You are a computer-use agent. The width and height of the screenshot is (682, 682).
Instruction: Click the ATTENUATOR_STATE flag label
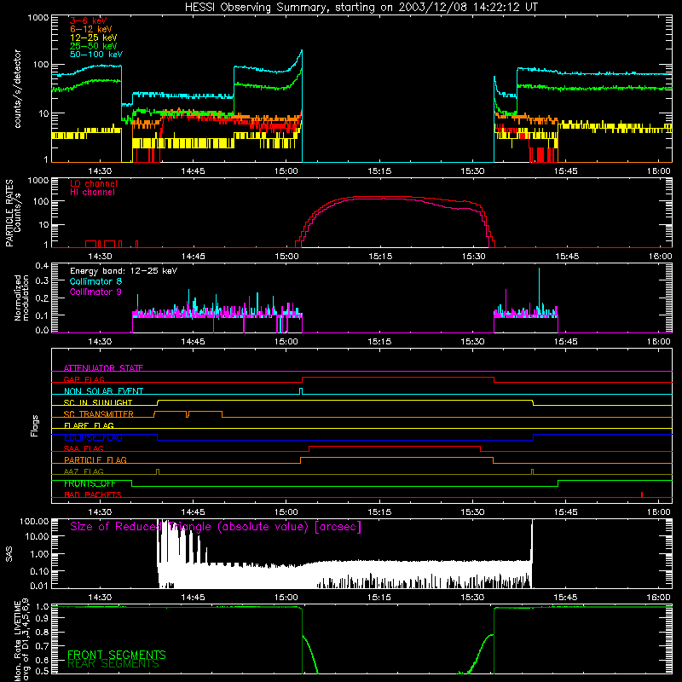(x=103, y=368)
